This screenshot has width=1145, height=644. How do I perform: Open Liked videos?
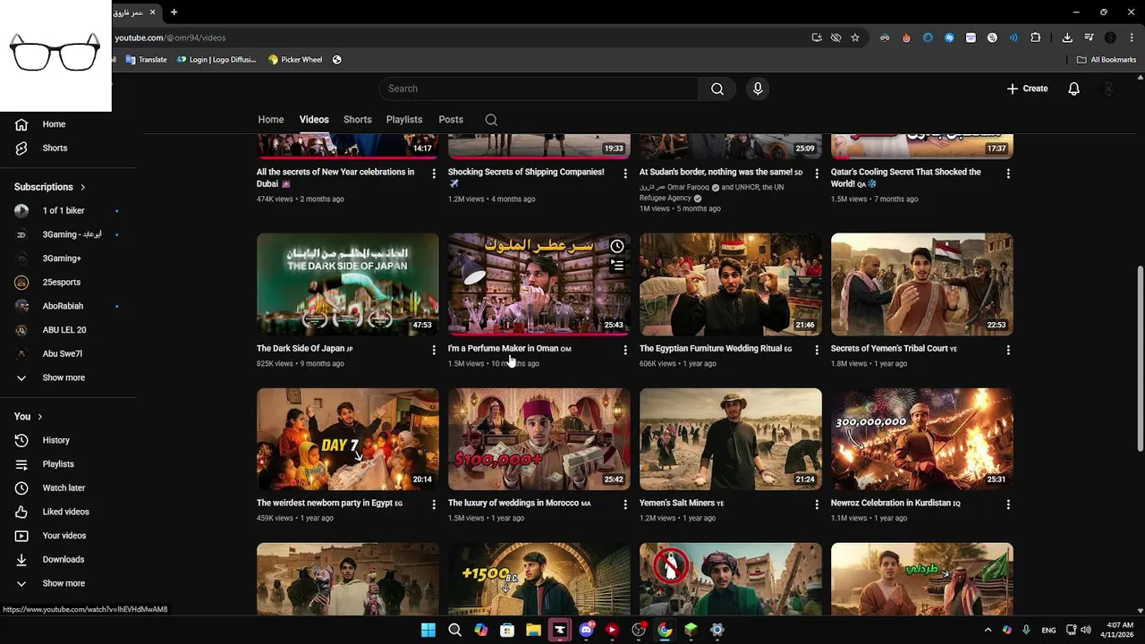[x=68, y=512]
